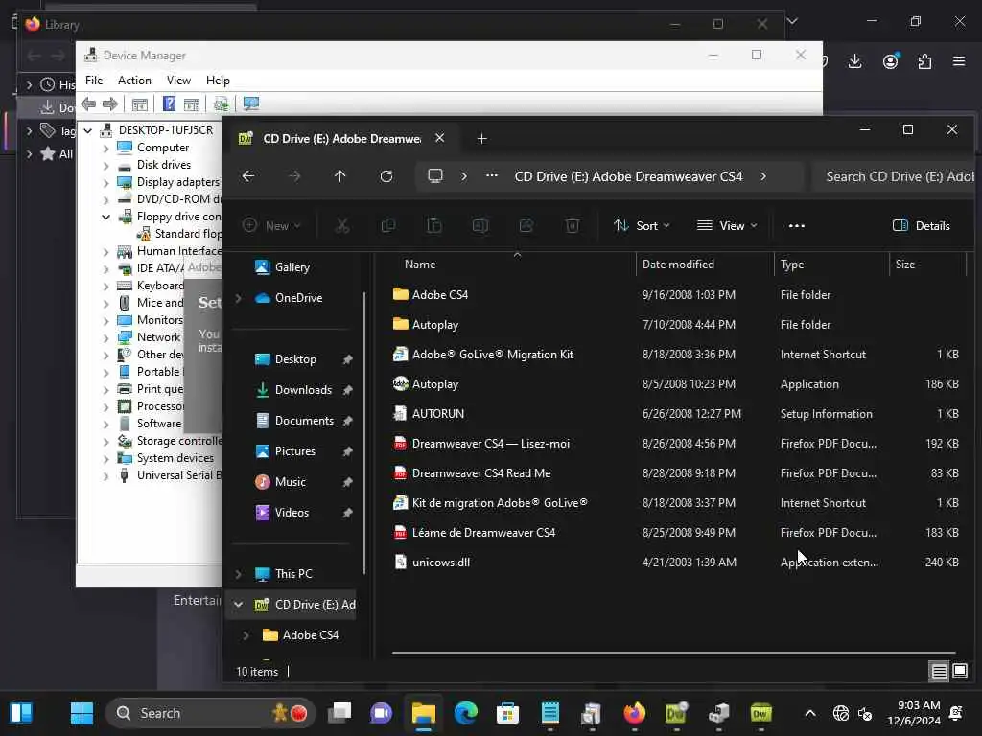Open Firefox extensions puzzle icon
The width and height of the screenshot is (982, 736).
click(925, 61)
